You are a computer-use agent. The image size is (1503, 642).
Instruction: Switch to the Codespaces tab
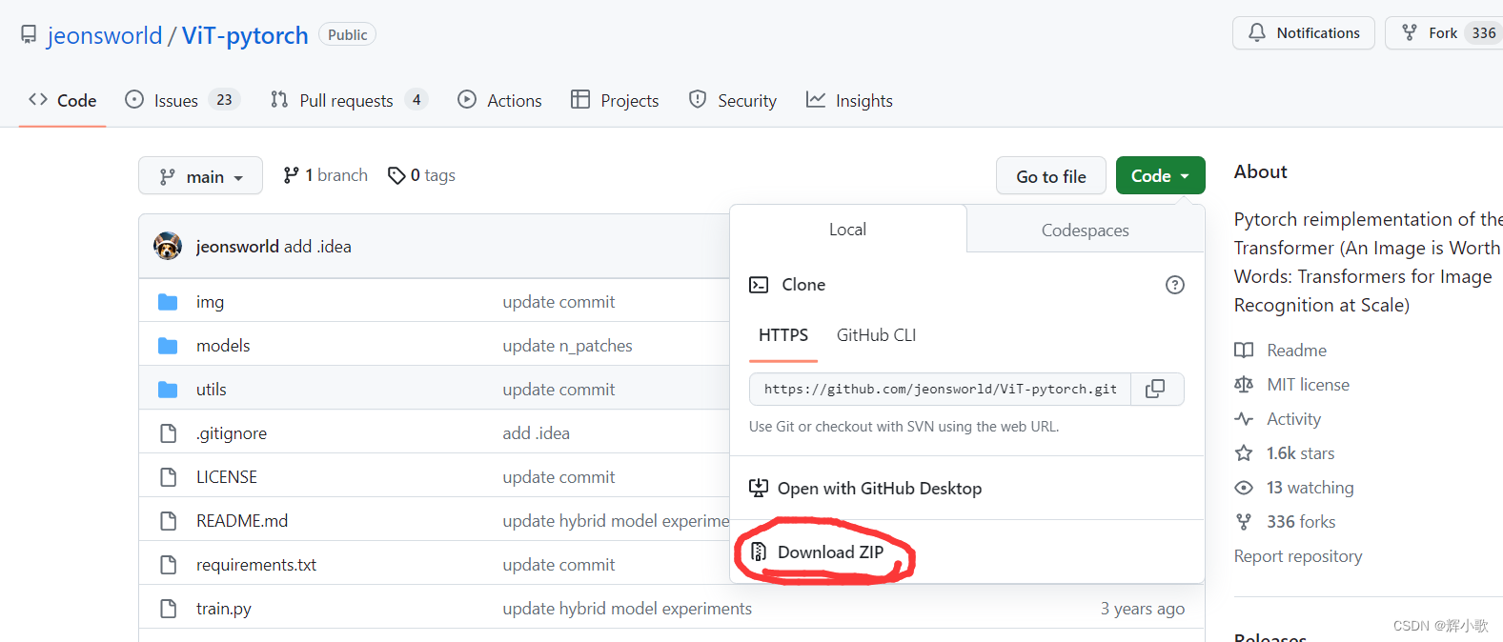pyautogui.click(x=1086, y=230)
